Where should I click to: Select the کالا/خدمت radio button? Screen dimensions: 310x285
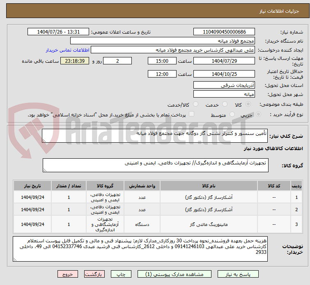pyautogui.click(x=195, y=104)
